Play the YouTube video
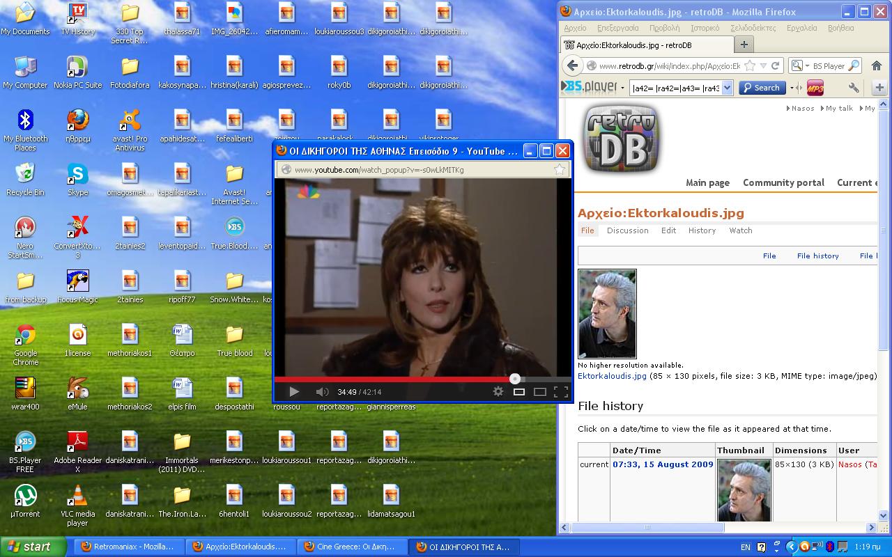 pyautogui.click(x=293, y=392)
